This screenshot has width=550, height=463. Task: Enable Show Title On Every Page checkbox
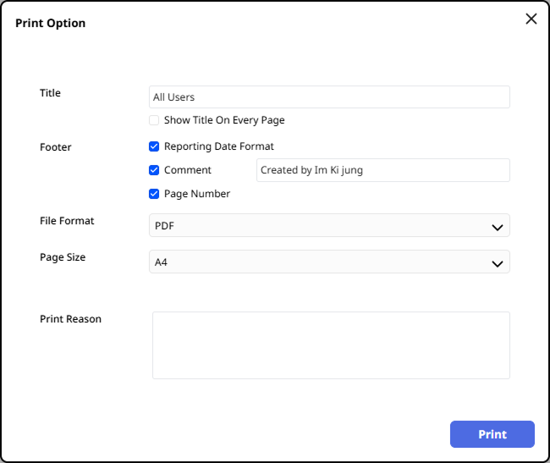point(154,120)
